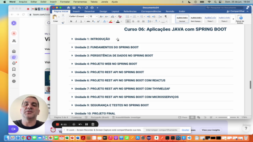Viewport: 253px width, 142px height.
Task: Open the bullet list style dropdown arrow
Action: point(131,17)
